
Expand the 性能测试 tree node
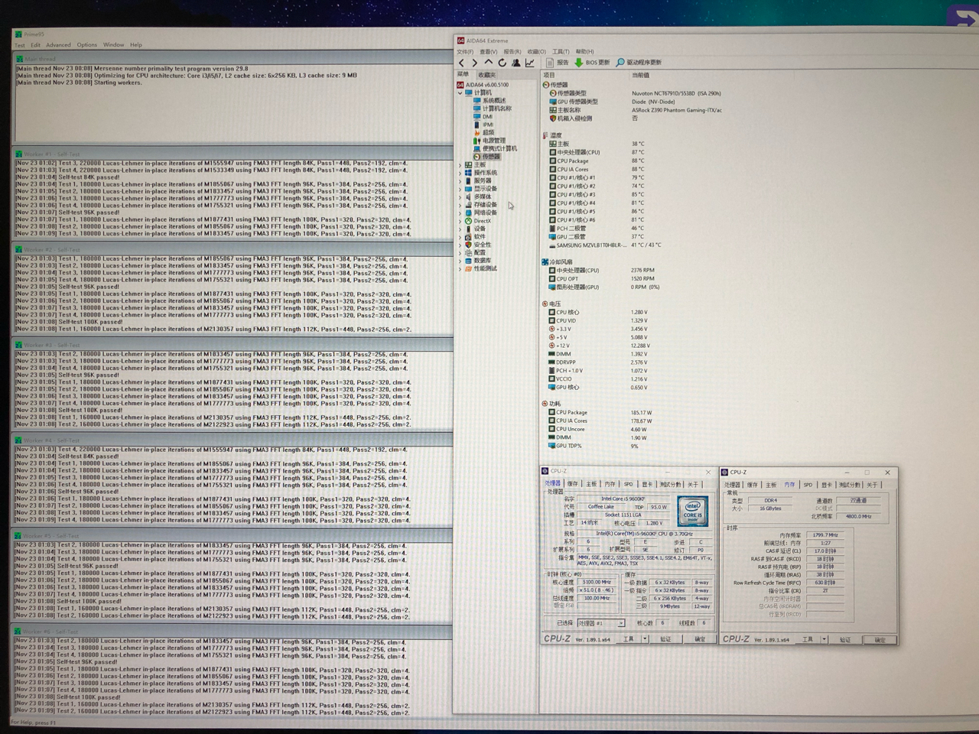tap(460, 268)
